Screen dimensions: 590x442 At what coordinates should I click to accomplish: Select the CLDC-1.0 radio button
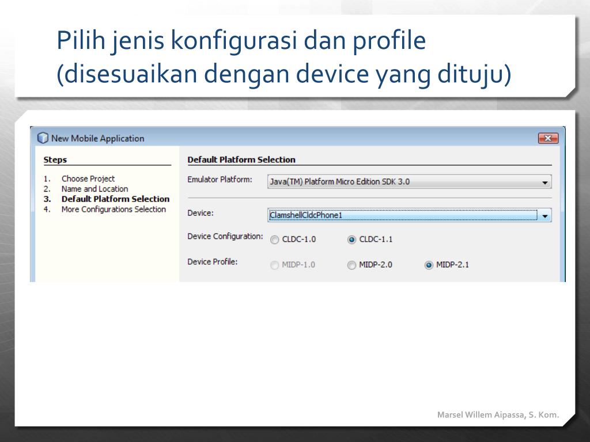(275, 239)
